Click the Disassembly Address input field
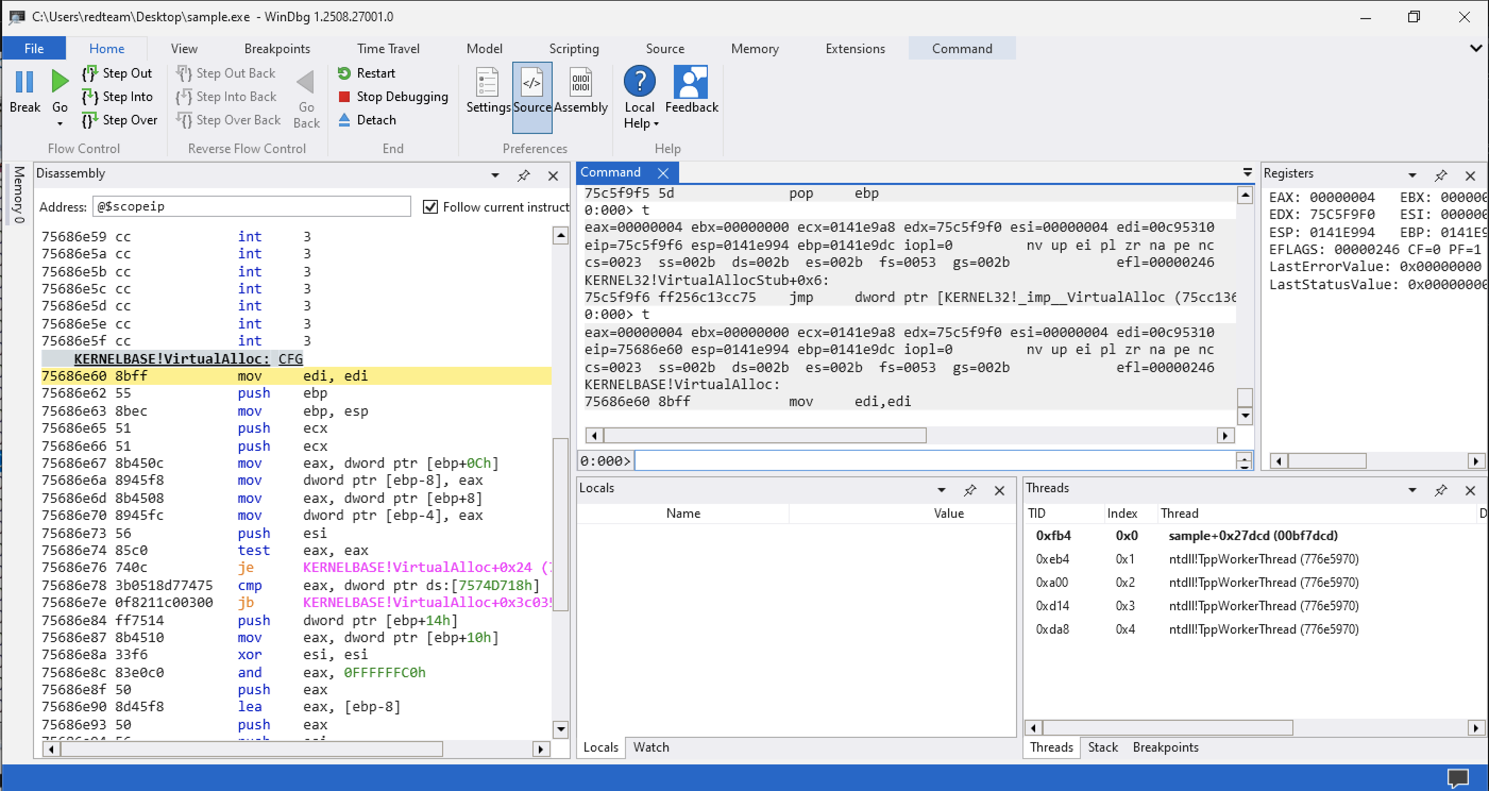 (x=251, y=206)
